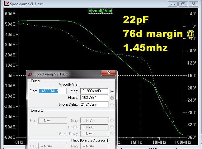This screenshot has width=202, height=149.
Task: Click the 10MHz frequency axis label
Action: tap(159, 142)
